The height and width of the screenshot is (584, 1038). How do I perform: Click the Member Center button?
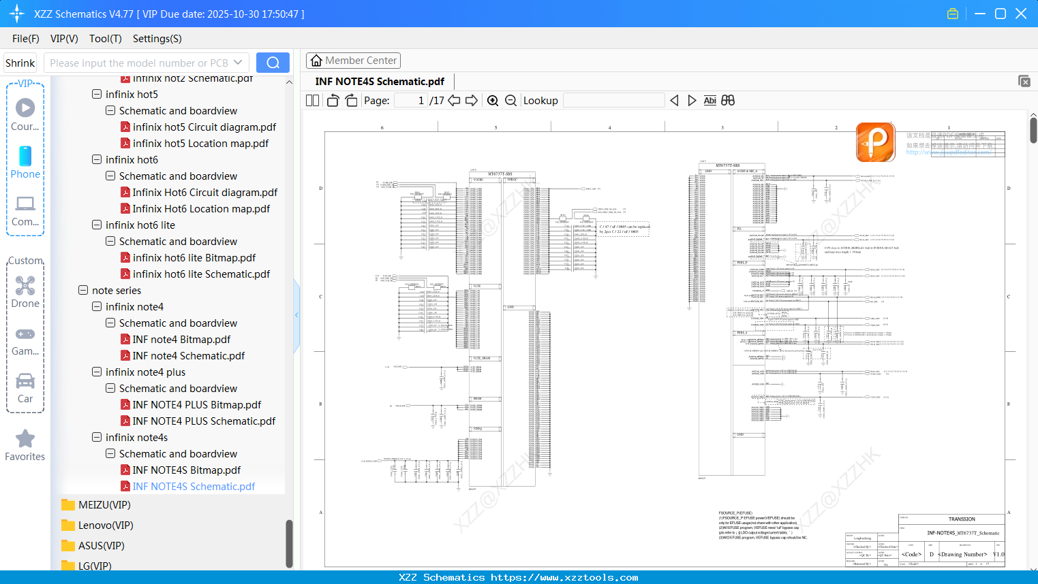tap(353, 60)
